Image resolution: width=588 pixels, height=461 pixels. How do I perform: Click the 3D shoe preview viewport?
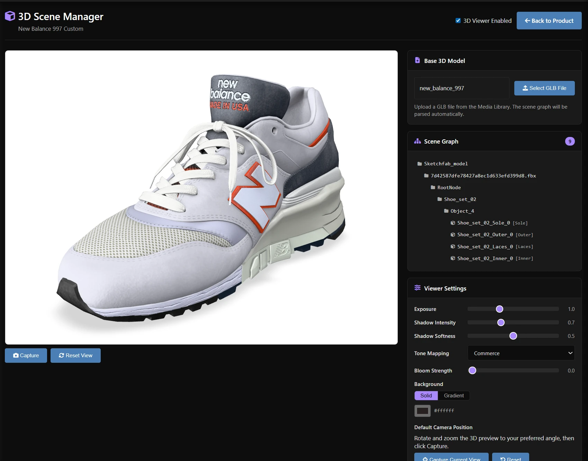201,197
